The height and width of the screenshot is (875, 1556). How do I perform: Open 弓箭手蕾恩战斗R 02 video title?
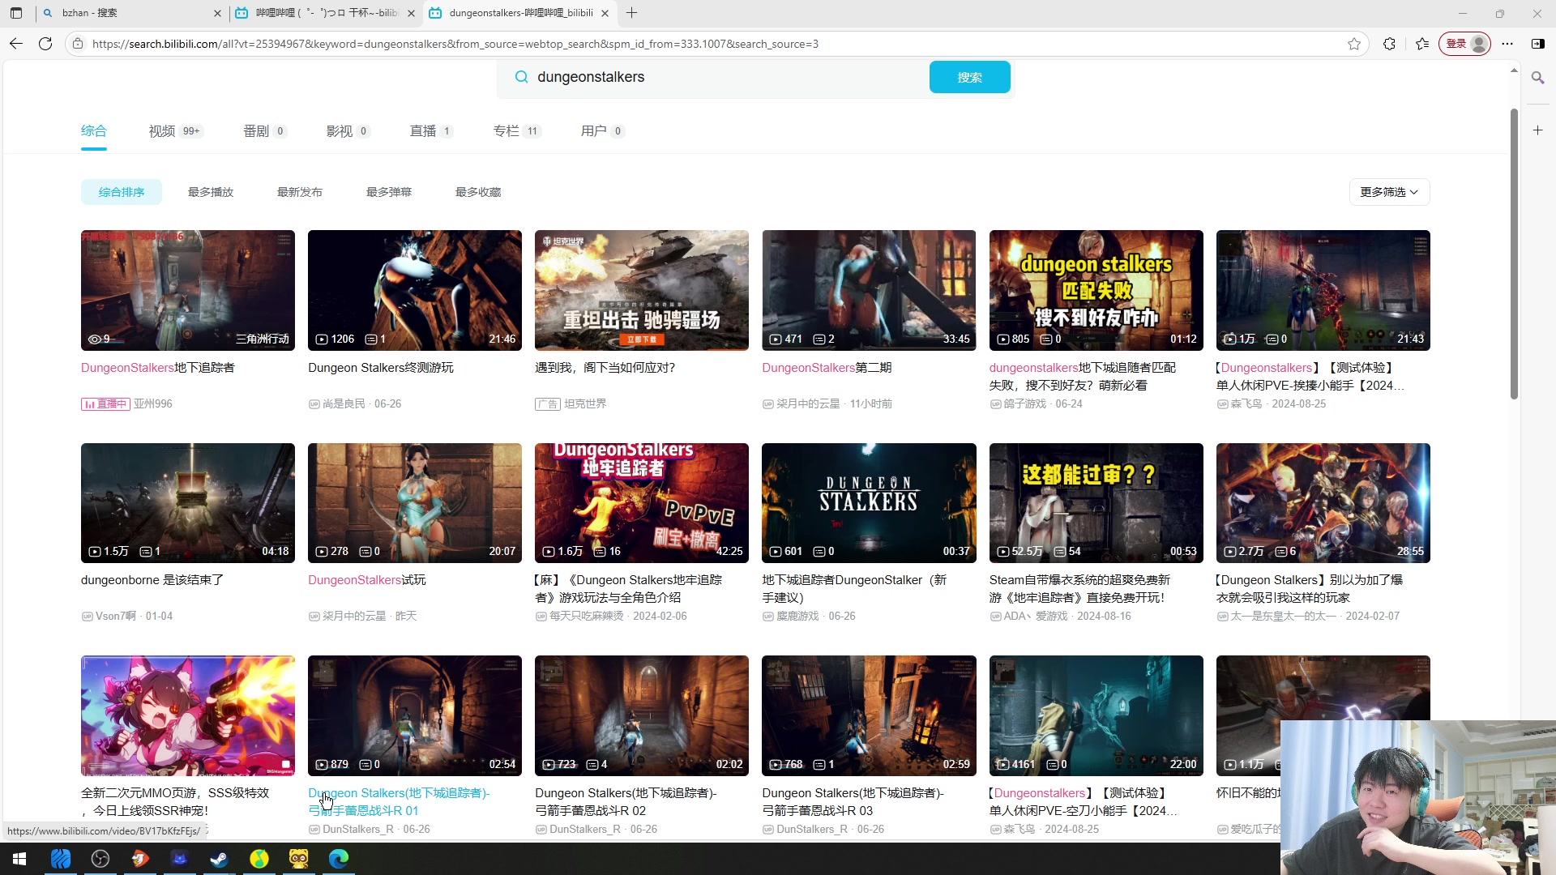[626, 801]
